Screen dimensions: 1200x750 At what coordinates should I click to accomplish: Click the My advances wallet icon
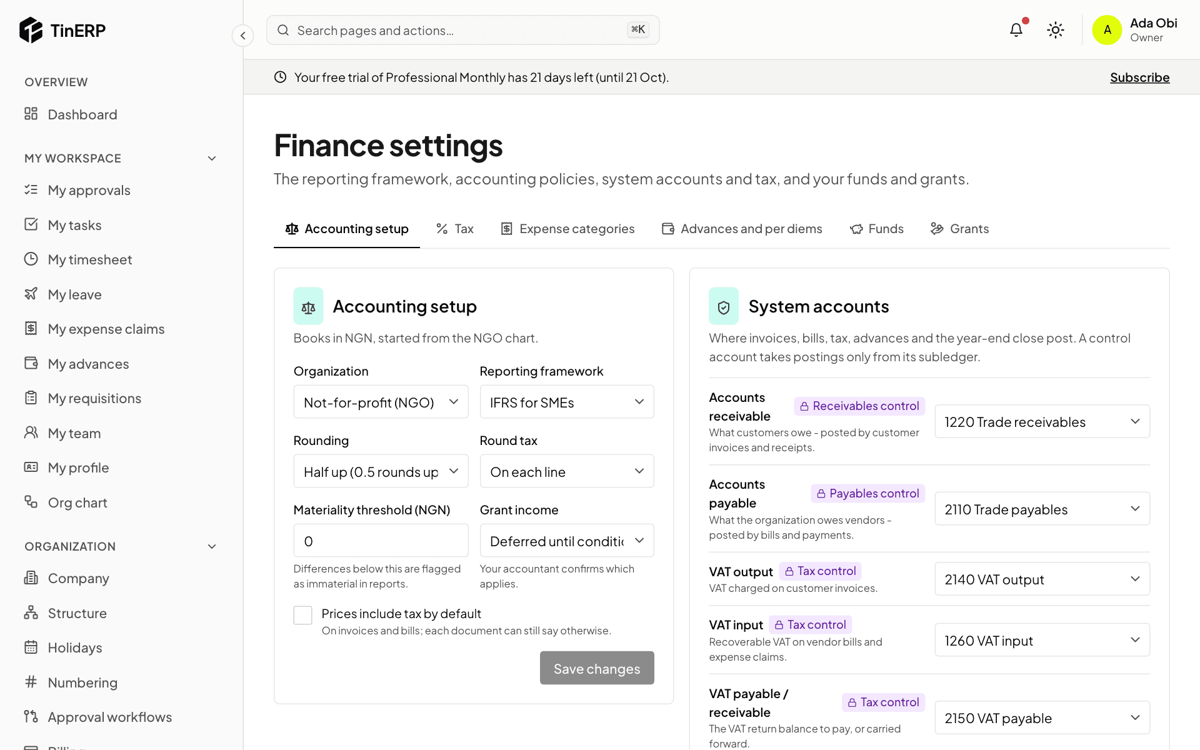click(31, 363)
